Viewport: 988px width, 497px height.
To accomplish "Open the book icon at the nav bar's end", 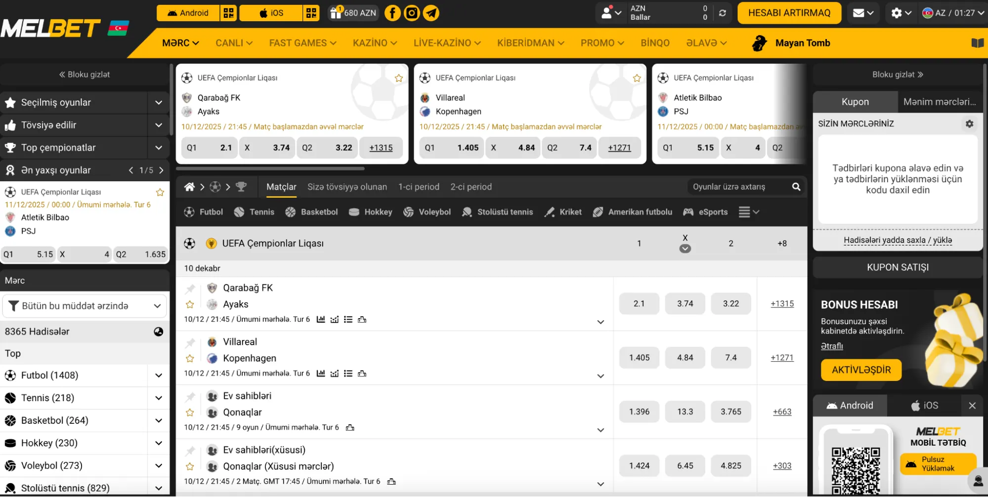I will pos(977,43).
